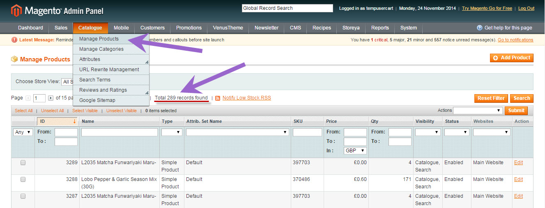Viewport: 545px width, 208px height.
Task: Click the Select Visible link
Action: click(85, 111)
